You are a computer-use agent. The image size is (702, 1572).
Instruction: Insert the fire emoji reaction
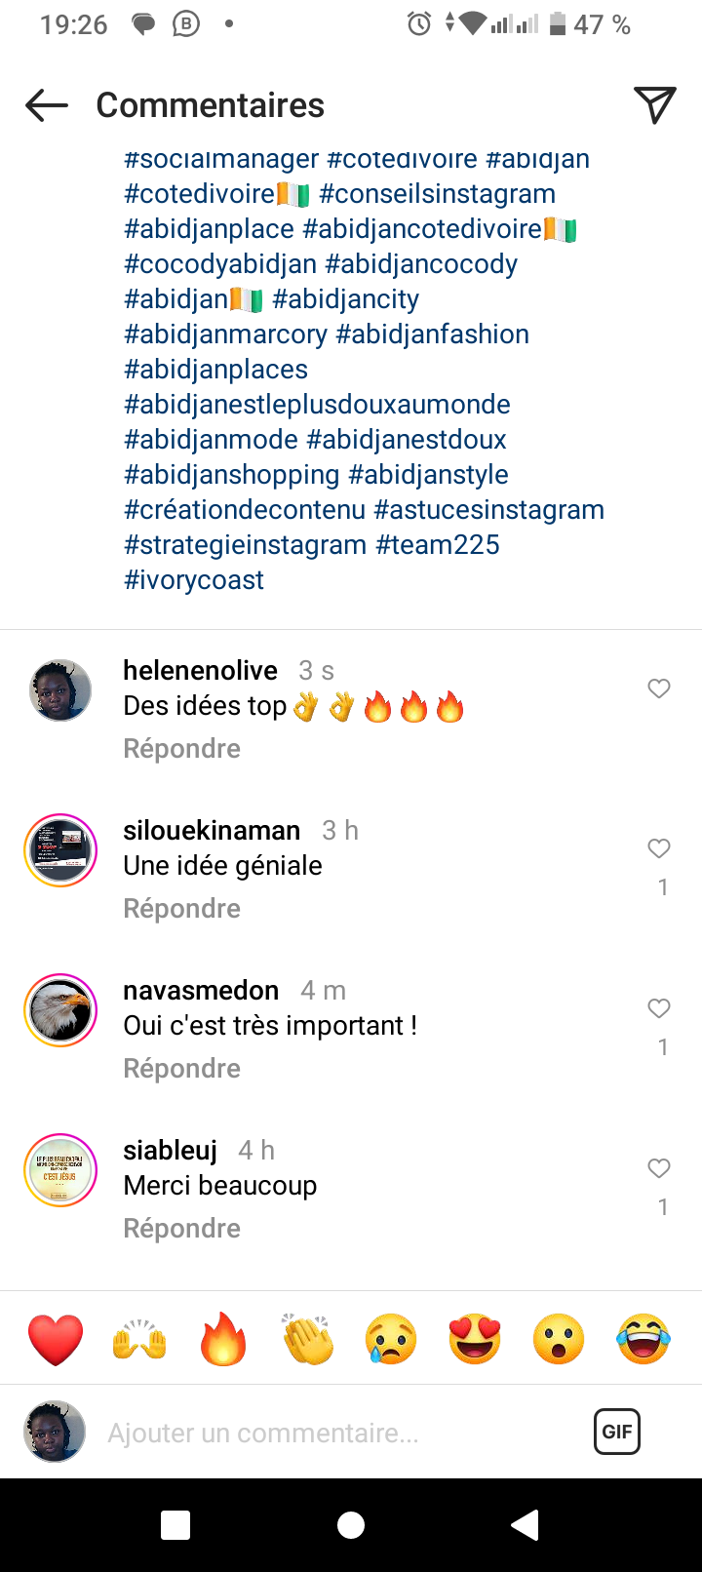tap(223, 1339)
